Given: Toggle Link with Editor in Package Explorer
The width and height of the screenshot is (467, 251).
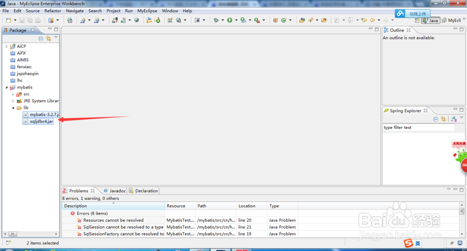Looking at the screenshot, I should [49, 39].
